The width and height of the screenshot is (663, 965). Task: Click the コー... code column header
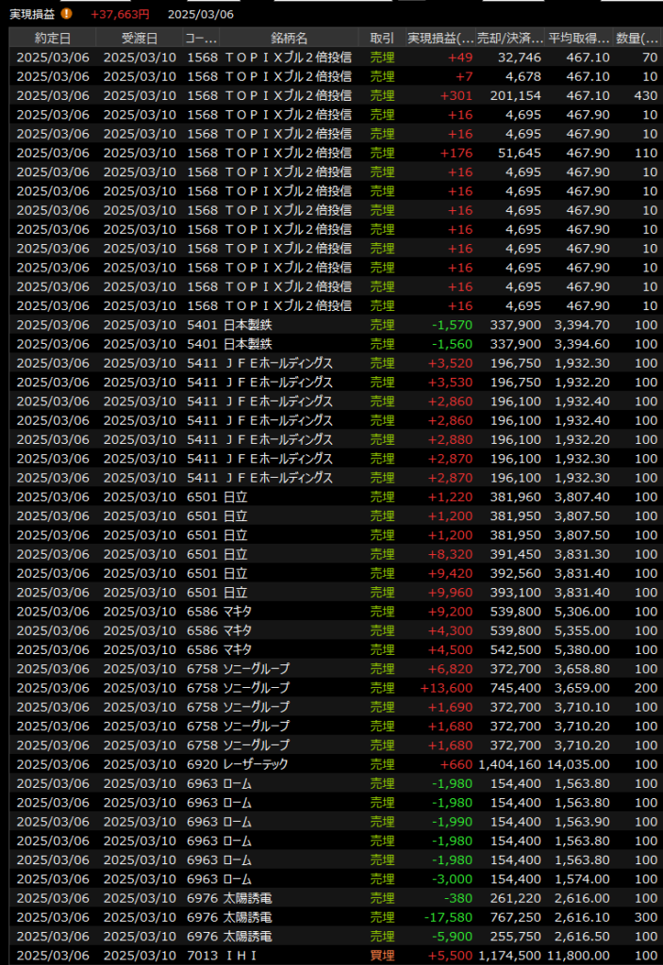pos(201,38)
